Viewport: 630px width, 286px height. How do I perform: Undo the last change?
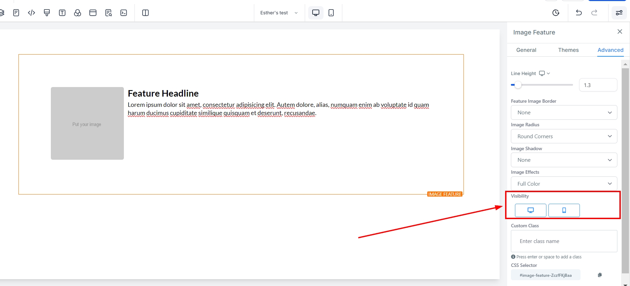(578, 13)
